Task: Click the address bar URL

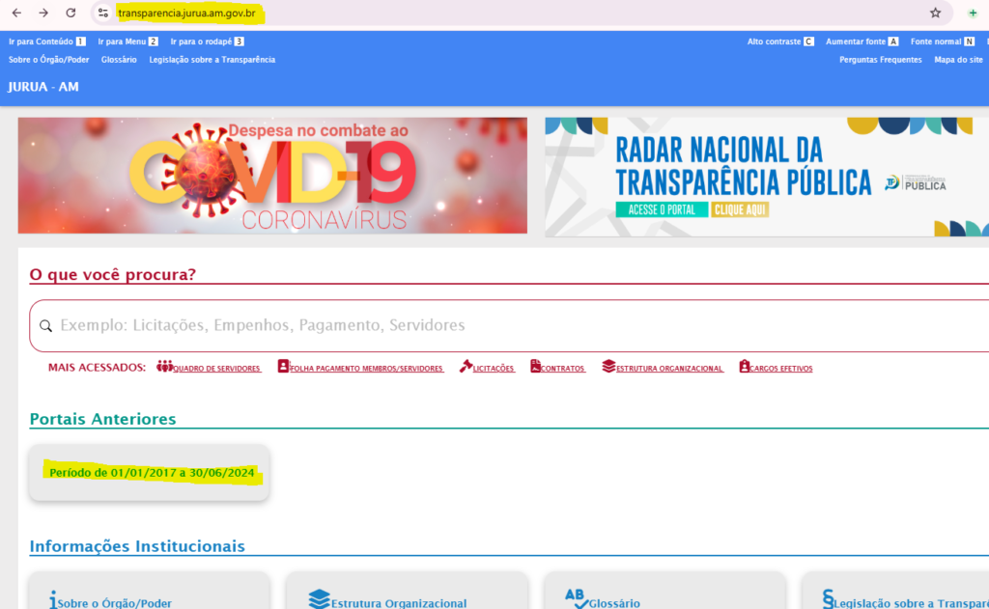Action: [x=186, y=14]
